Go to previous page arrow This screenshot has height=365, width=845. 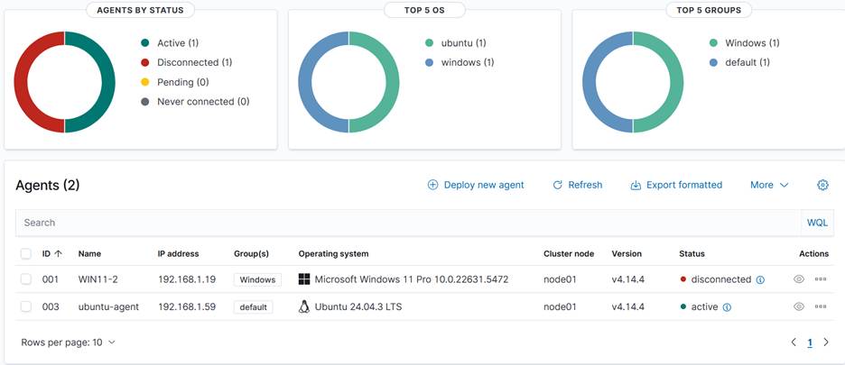[x=794, y=342]
